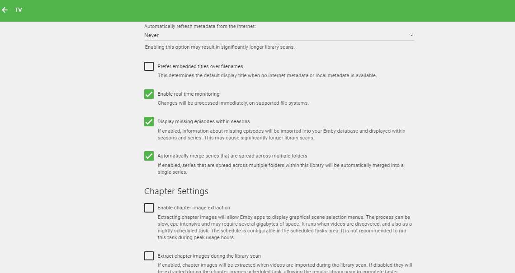The image size is (515, 273).
Task: Click the TV title in the header
Action: (19, 10)
